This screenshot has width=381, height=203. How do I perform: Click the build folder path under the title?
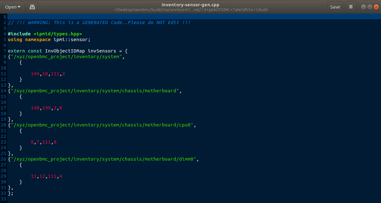190,9
